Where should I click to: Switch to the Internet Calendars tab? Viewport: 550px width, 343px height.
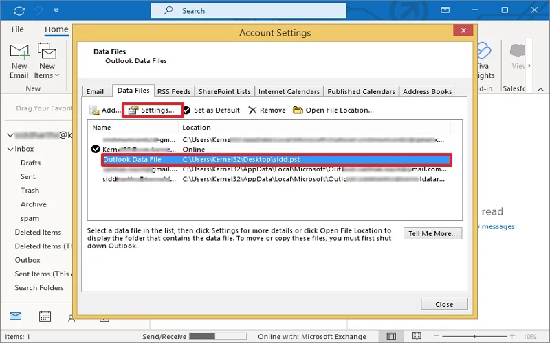click(289, 91)
